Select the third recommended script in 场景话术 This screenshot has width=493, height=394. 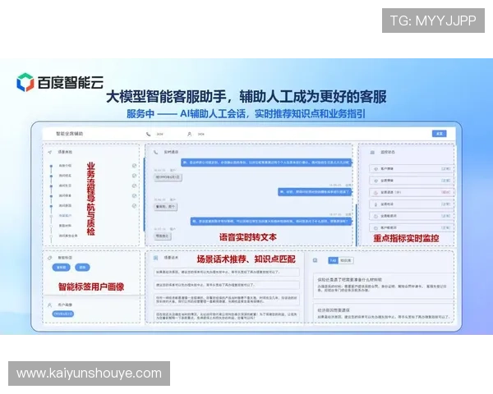(227, 299)
